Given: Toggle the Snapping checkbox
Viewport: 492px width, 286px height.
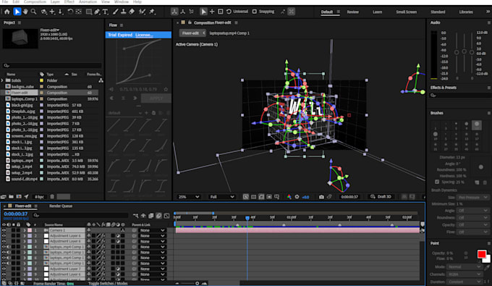Looking at the screenshot, I should coord(255,12).
